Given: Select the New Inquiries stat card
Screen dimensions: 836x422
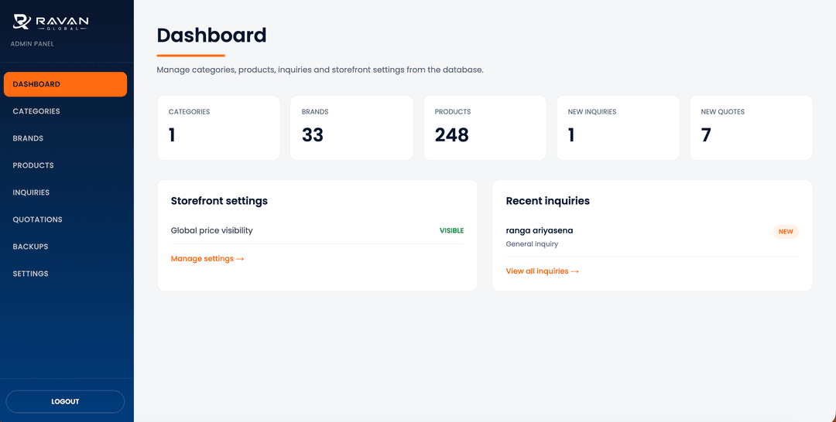Looking at the screenshot, I should point(618,128).
